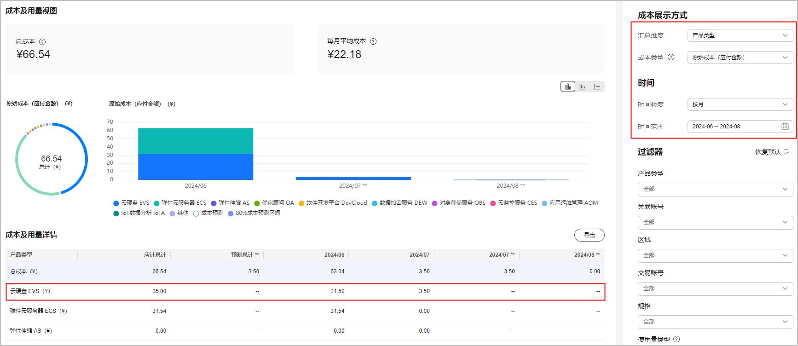Click the blue EVS segment of 2024/06 bar
This screenshot has width=798, height=346.
pyautogui.click(x=196, y=167)
